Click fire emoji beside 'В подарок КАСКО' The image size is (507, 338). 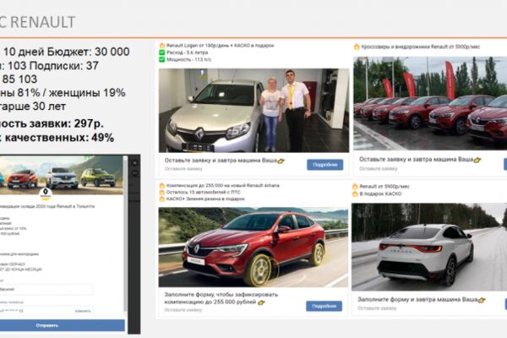coord(355,194)
